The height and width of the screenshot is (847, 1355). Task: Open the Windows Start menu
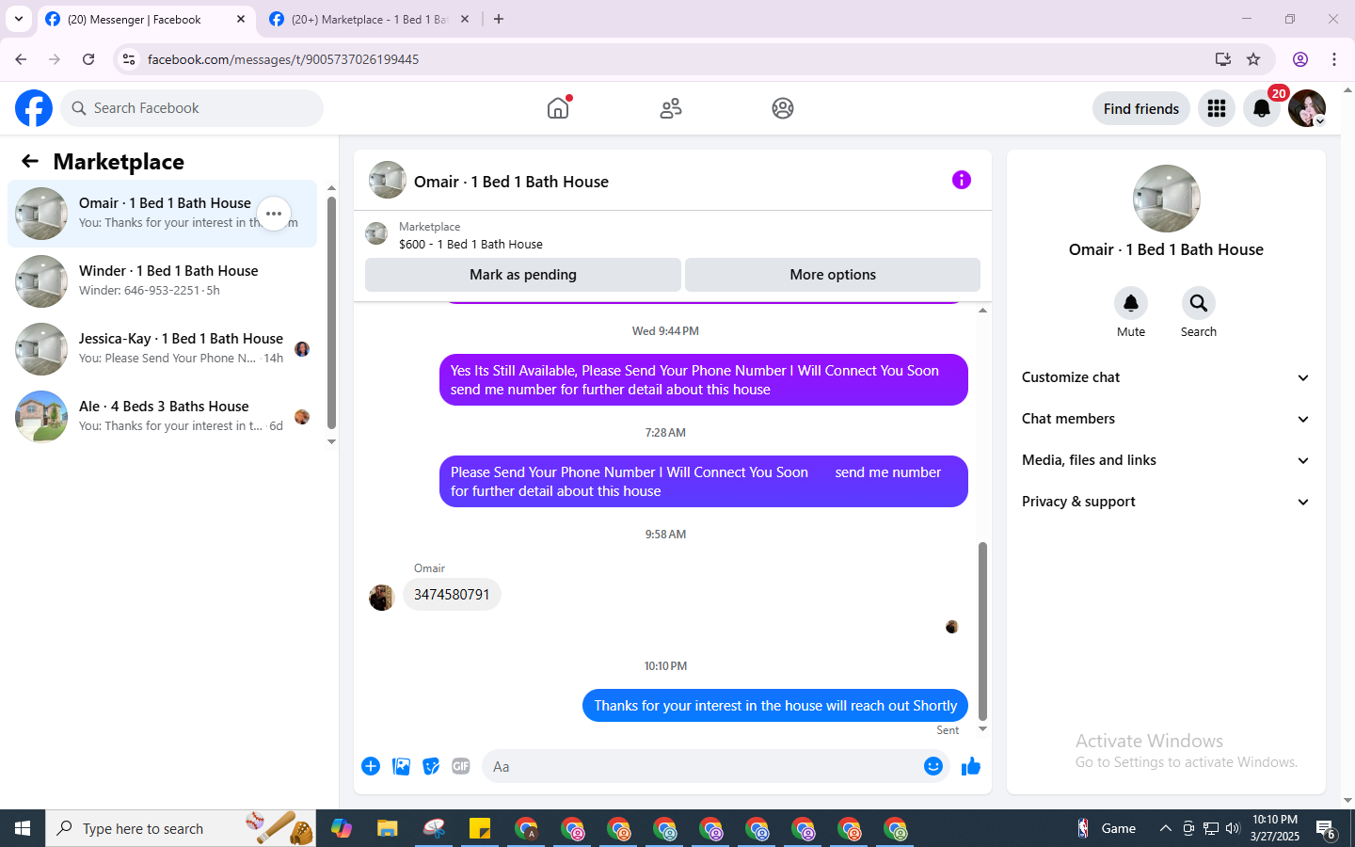coord(23,828)
